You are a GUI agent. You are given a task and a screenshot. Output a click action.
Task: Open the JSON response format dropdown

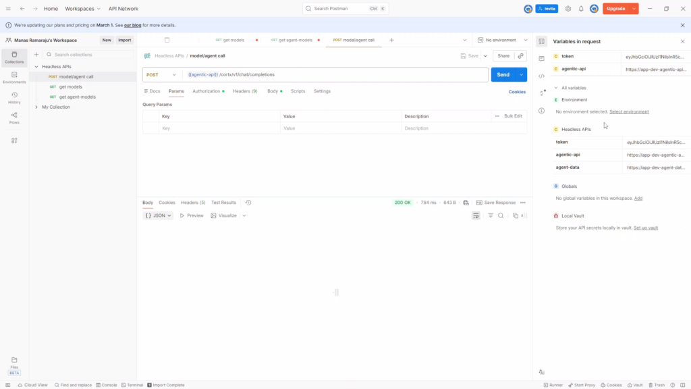pyautogui.click(x=159, y=215)
